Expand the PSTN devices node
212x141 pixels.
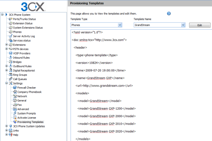point(6,49)
